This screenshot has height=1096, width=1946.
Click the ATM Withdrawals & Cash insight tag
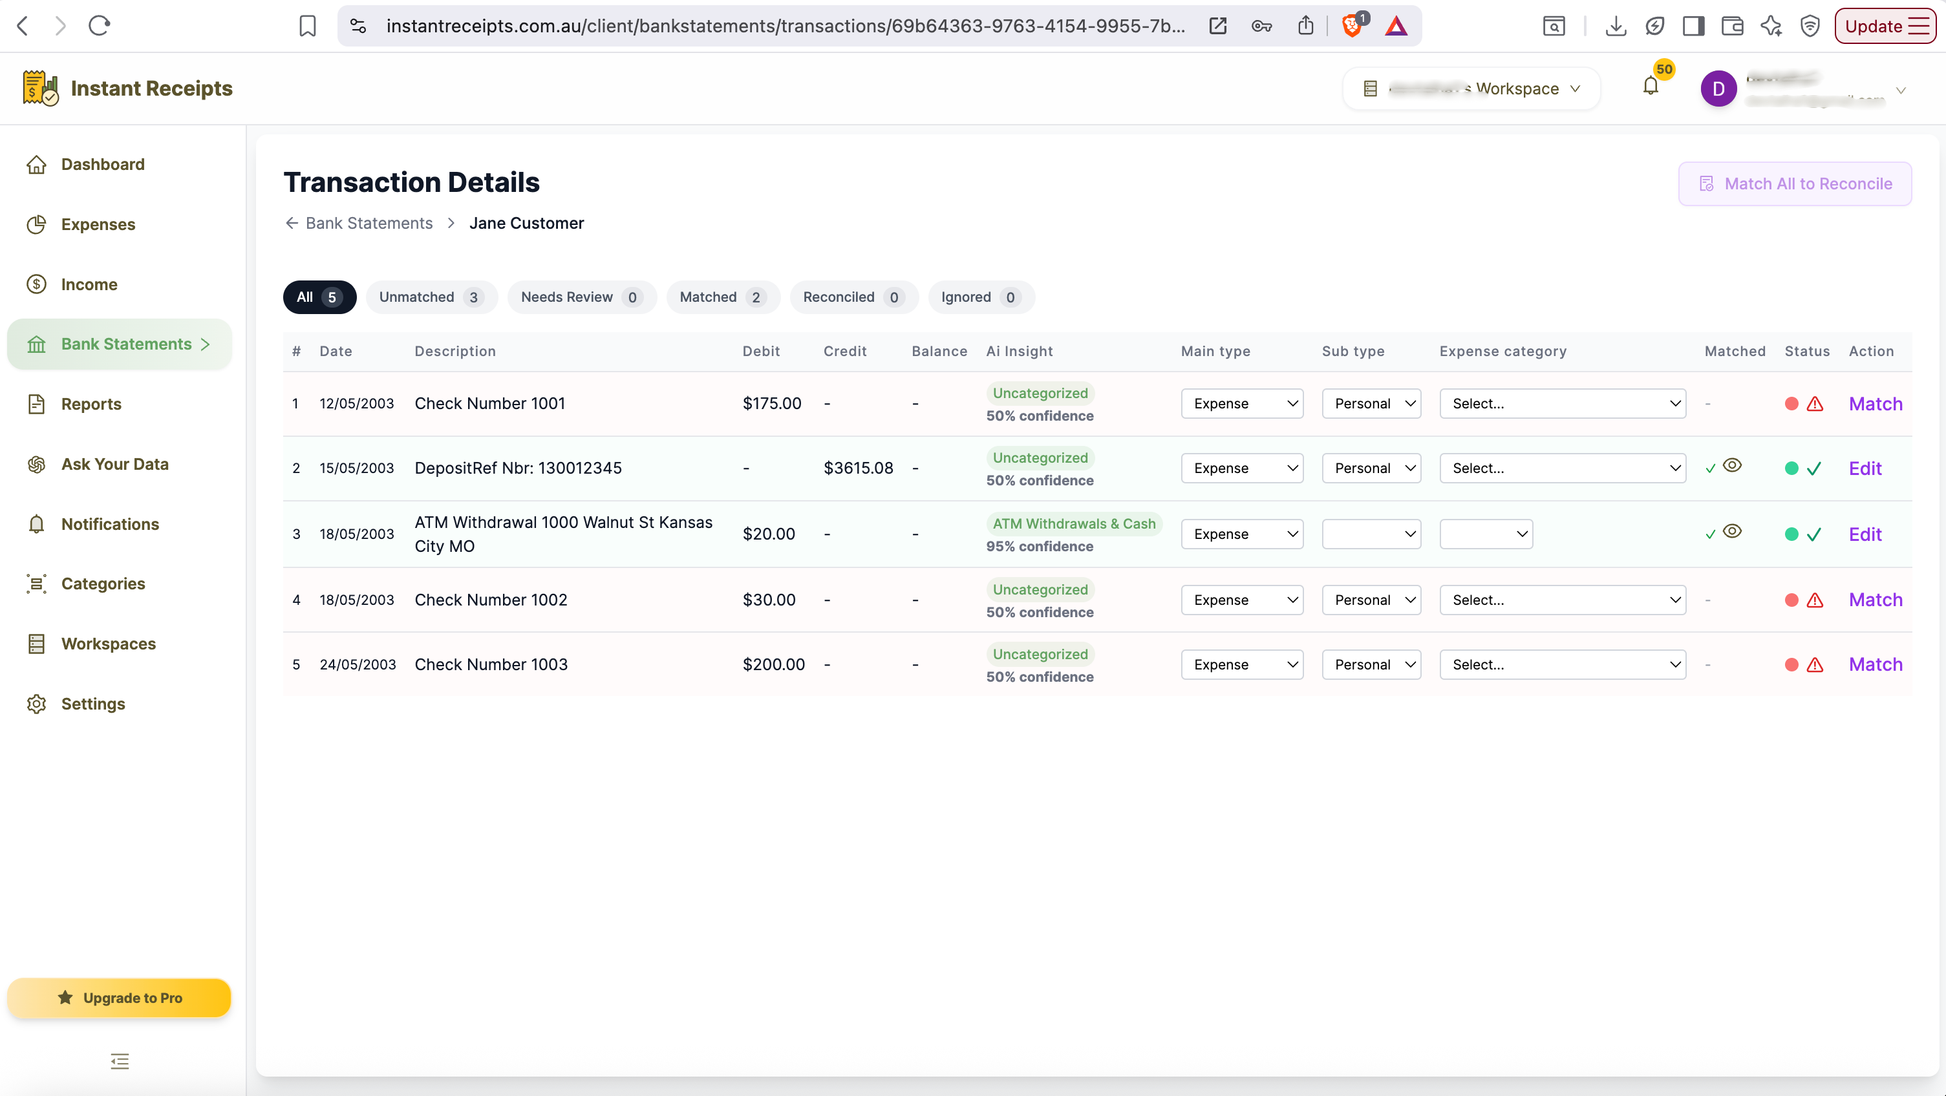click(x=1073, y=523)
